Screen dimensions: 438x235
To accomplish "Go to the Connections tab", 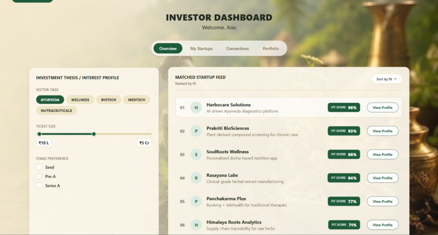I will click(x=237, y=48).
